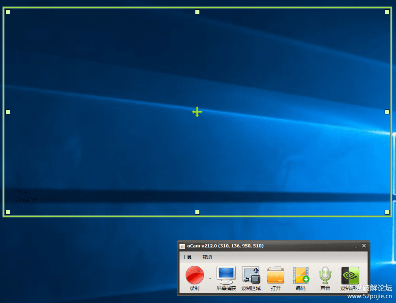Minimize the oCam window
The width and height of the screenshot is (396, 303).
[x=356, y=246]
